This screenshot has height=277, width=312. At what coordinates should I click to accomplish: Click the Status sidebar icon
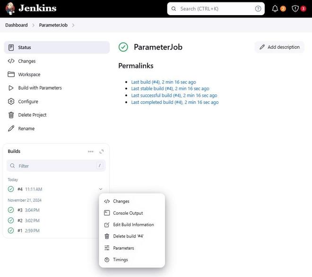coord(11,48)
